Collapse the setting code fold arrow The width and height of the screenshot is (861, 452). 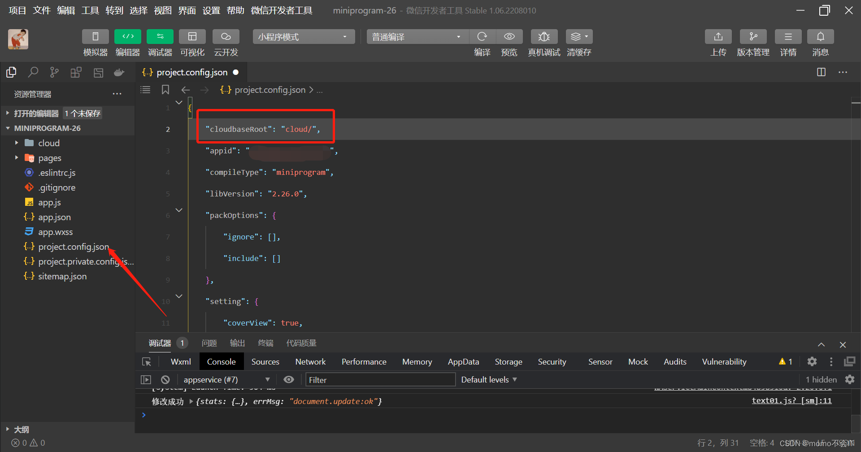(179, 296)
